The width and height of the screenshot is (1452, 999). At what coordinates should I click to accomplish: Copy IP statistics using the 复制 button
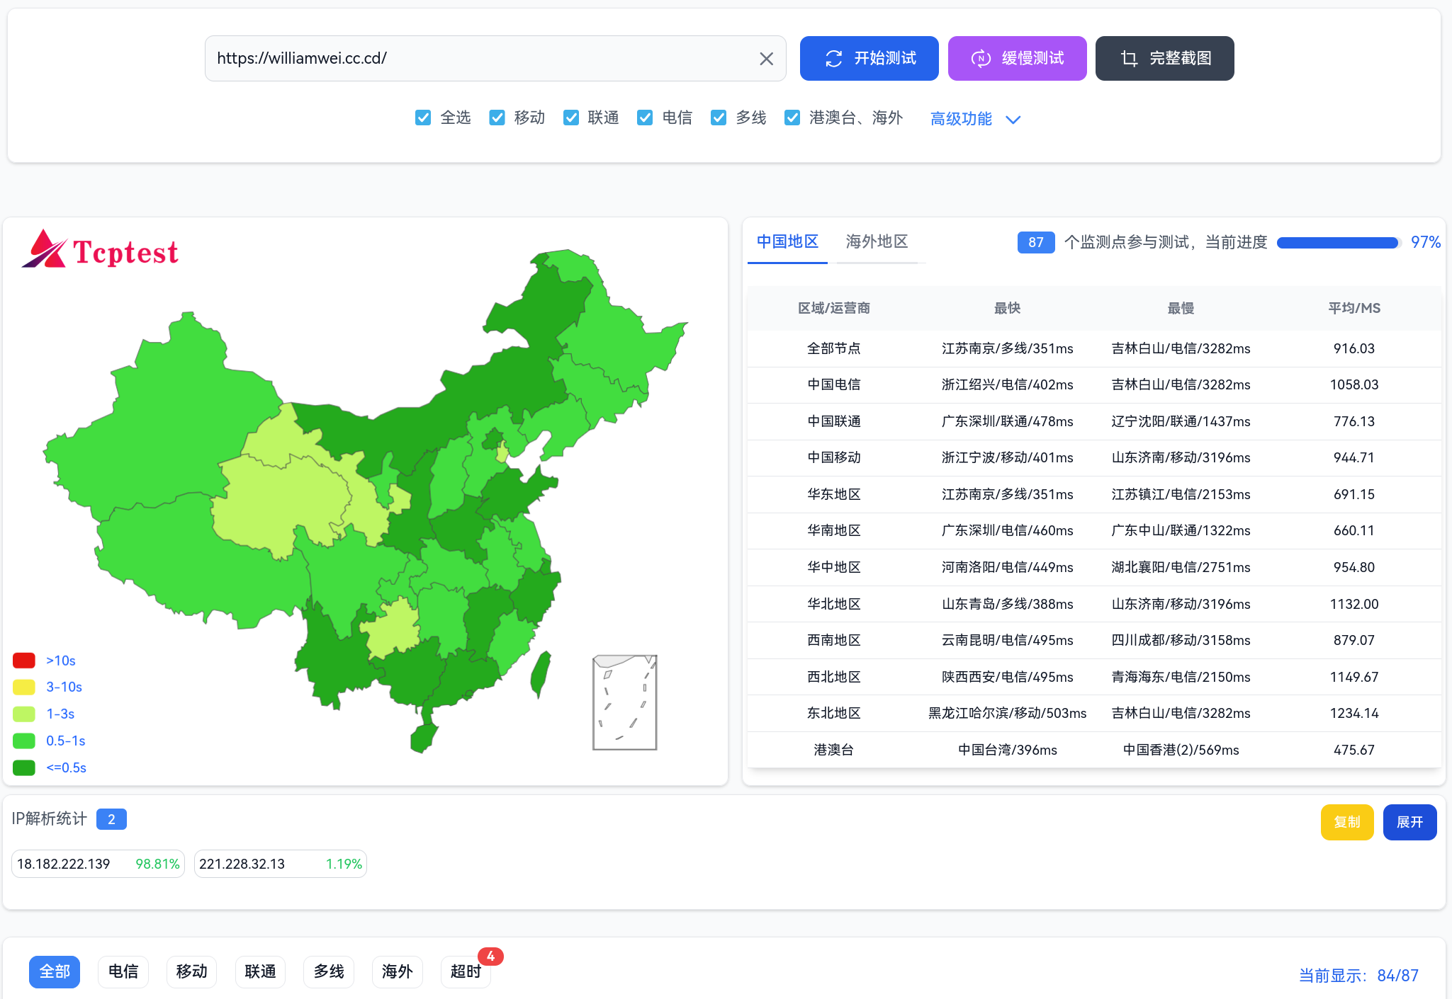[x=1346, y=822]
